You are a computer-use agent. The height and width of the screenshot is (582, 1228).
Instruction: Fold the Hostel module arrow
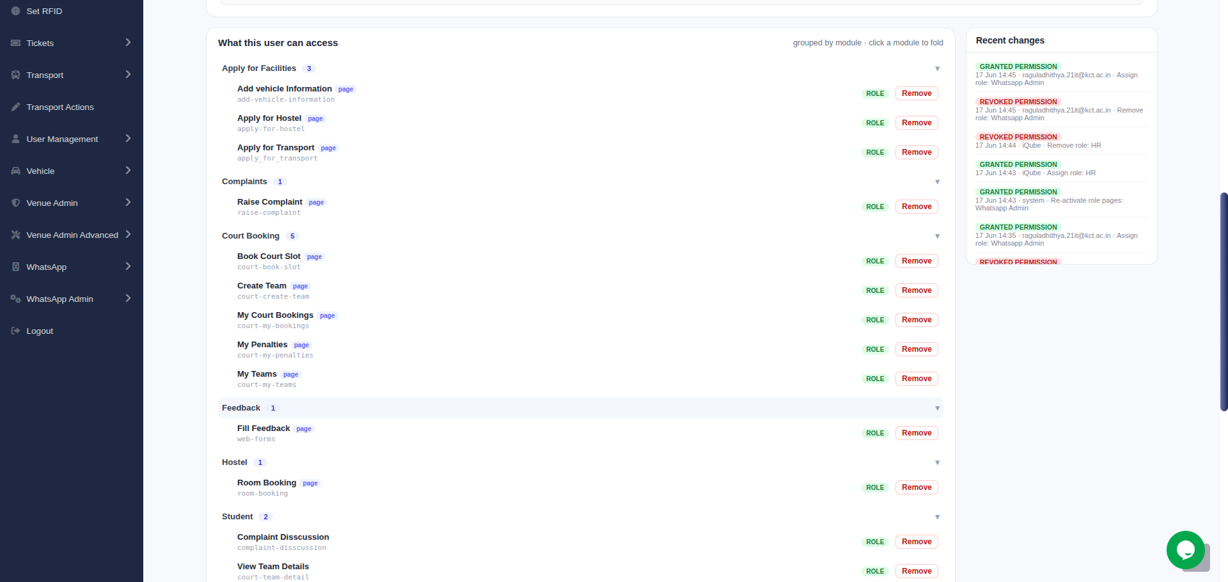tap(937, 462)
